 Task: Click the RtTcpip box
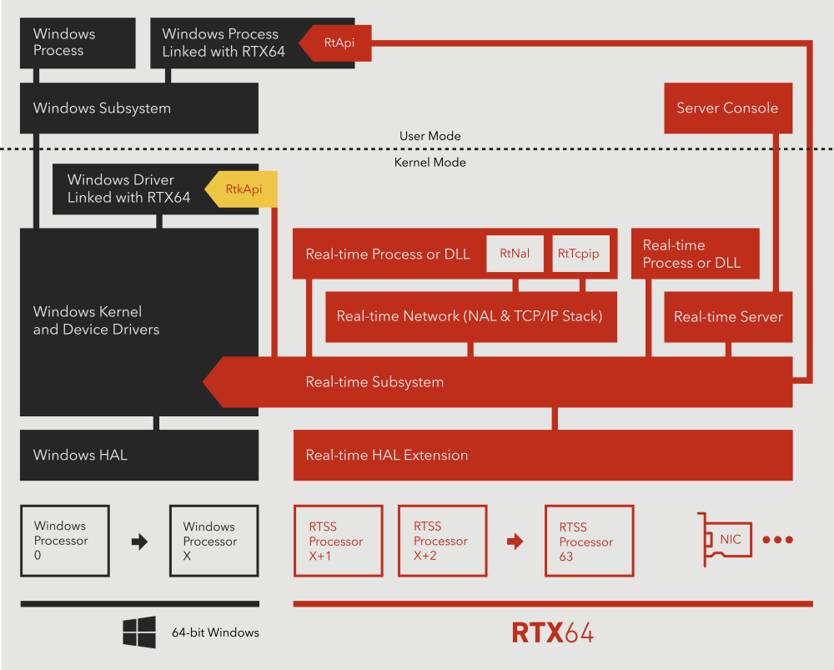pos(580,254)
